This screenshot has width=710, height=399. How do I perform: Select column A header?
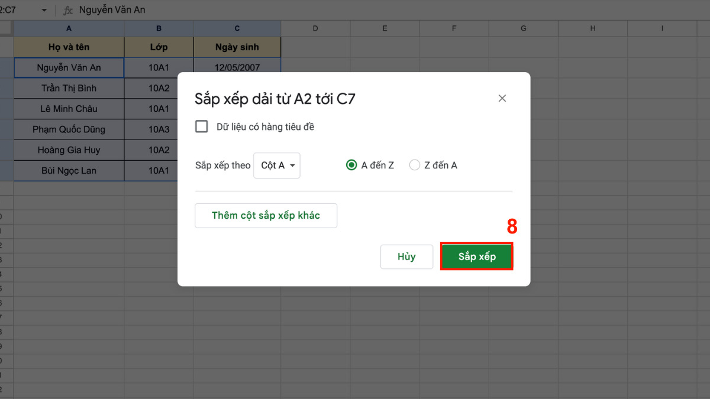[x=69, y=28]
